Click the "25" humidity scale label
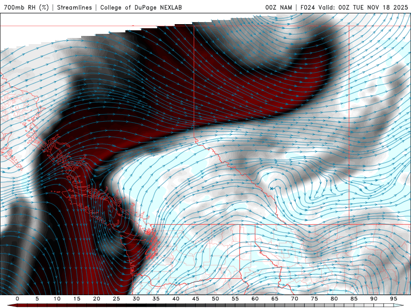The width and height of the screenshot is (411, 308). click(117, 299)
